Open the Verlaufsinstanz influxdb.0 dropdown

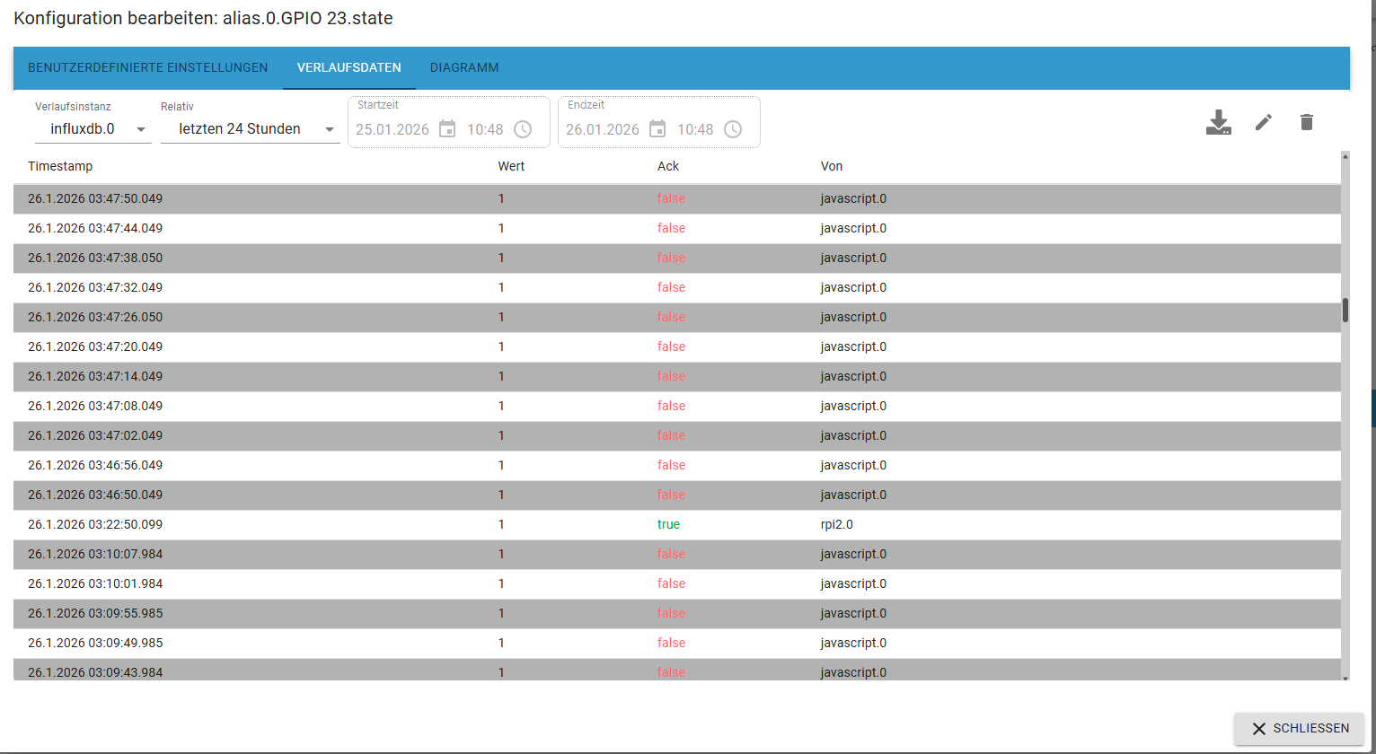(x=93, y=129)
